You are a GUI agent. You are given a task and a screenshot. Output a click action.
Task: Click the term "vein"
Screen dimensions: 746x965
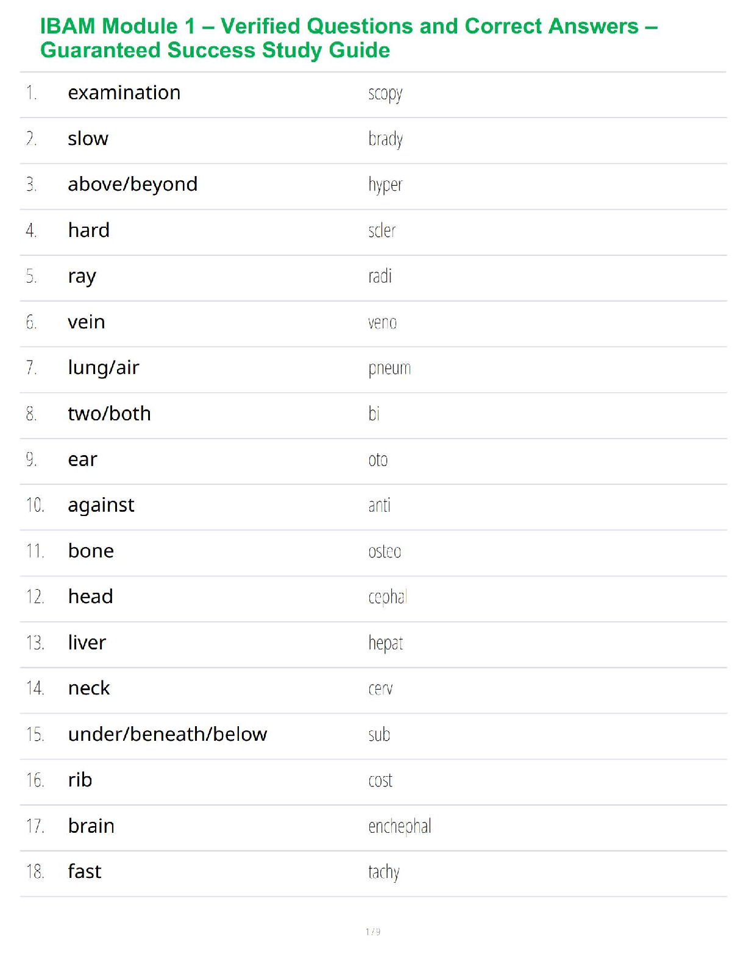[86, 322]
